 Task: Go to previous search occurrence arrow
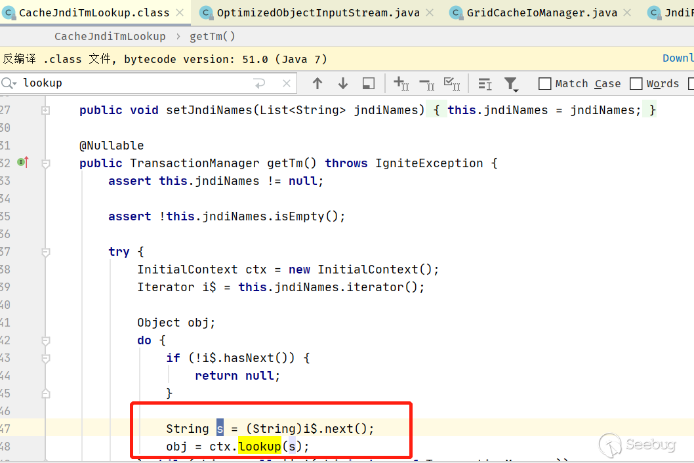pyautogui.click(x=317, y=83)
